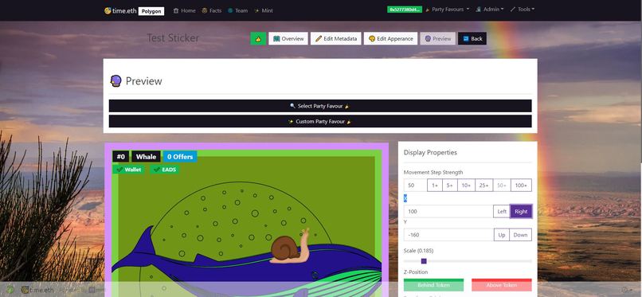
Task: Click the 0 Offers badge
Action: (180, 157)
